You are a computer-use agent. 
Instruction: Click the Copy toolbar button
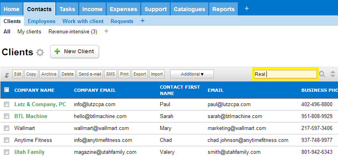[x=31, y=74]
